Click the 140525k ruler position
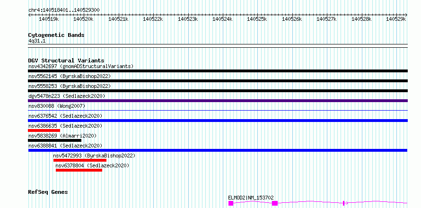421x208 pixels. (x=257, y=19)
